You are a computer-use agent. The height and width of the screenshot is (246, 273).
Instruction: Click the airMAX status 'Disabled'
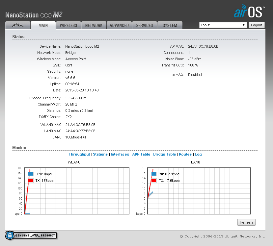(195, 75)
